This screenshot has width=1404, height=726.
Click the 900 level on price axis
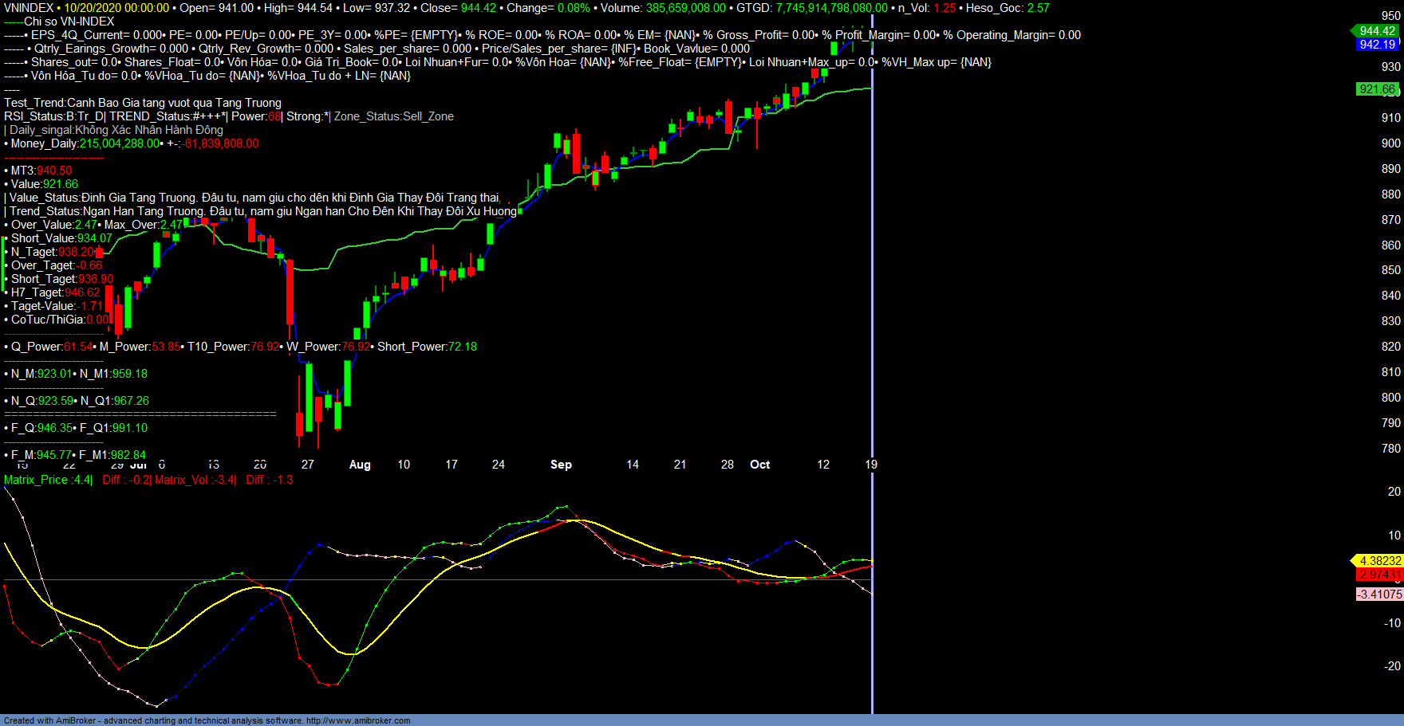click(1390, 143)
